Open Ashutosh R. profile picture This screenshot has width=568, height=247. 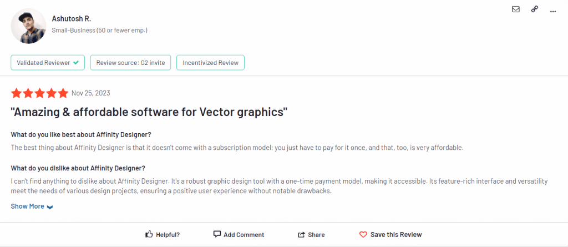click(29, 26)
